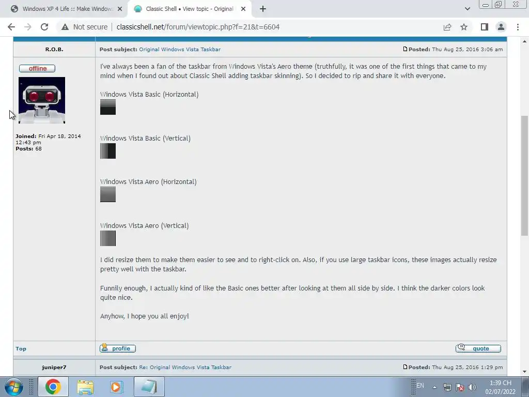The height and width of the screenshot is (397, 529).
Task: Show hidden system tray icons
Action: (x=434, y=387)
